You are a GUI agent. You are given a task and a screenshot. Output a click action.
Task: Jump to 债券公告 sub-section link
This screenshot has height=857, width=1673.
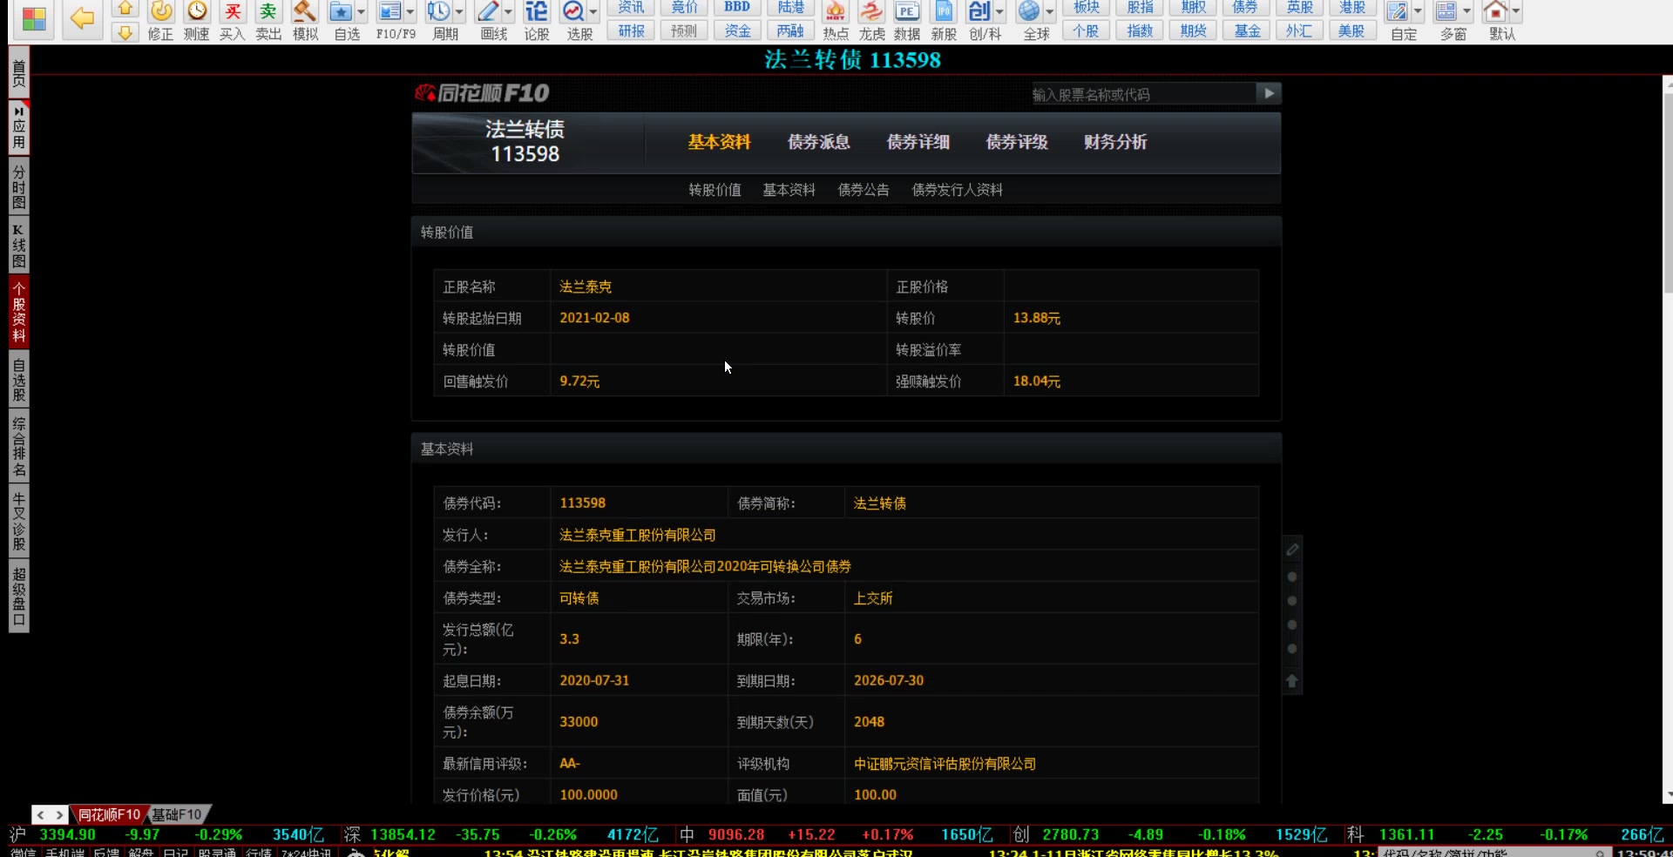(864, 190)
